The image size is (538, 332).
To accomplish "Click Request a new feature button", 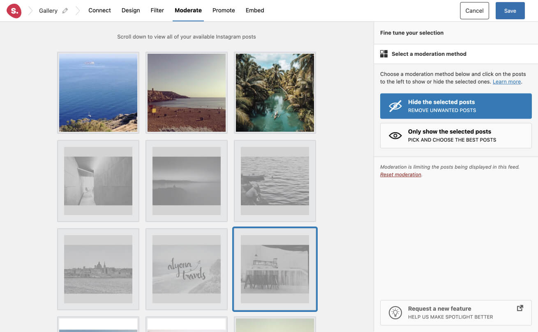I will pyautogui.click(x=456, y=313).
